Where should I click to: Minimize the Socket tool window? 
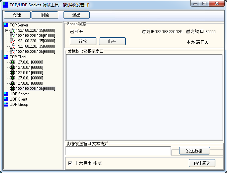click(195, 3)
